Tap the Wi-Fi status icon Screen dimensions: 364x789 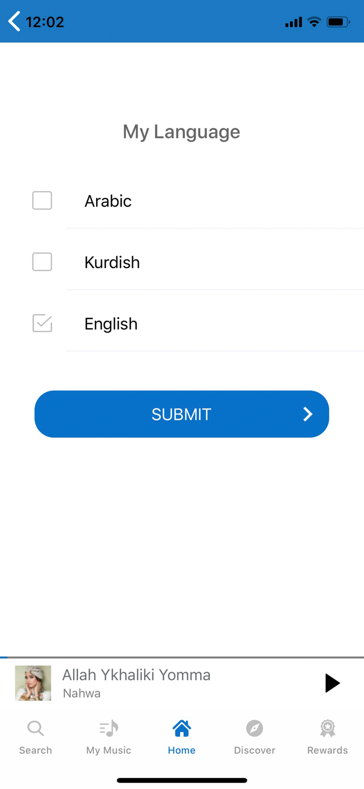click(x=314, y=22)
